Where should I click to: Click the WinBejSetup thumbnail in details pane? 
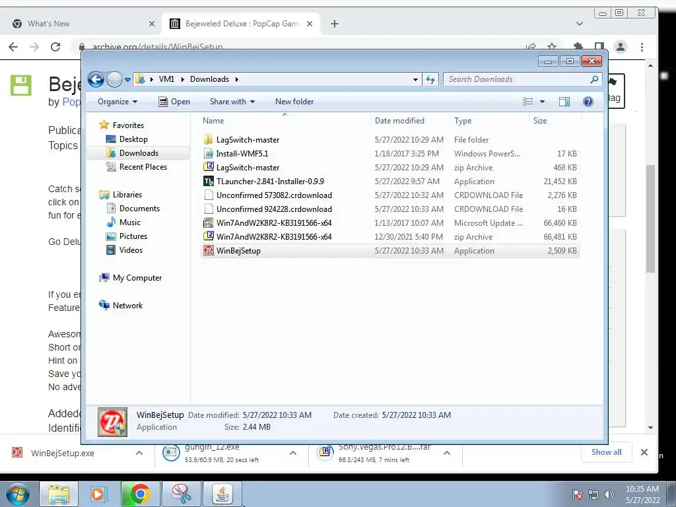click(x=112, y=422)
